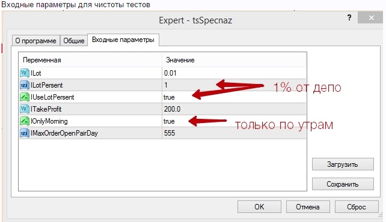Viewport: 386px width, 222px height.
Task: Click the double-type icon beside lLot
Action: (25, 73)
